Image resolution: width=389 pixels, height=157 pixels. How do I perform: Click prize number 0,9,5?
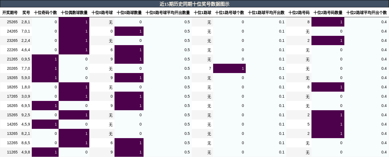coord(26,59)
